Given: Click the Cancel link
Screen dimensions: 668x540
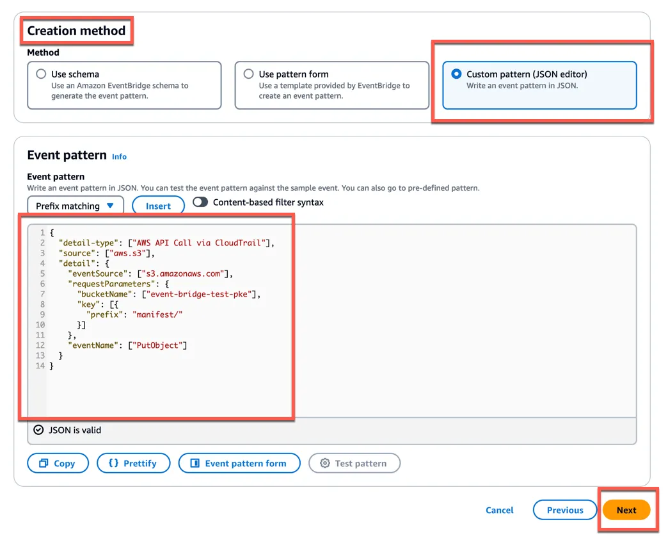Looking at the screenshot, I should tap(499, 510).
